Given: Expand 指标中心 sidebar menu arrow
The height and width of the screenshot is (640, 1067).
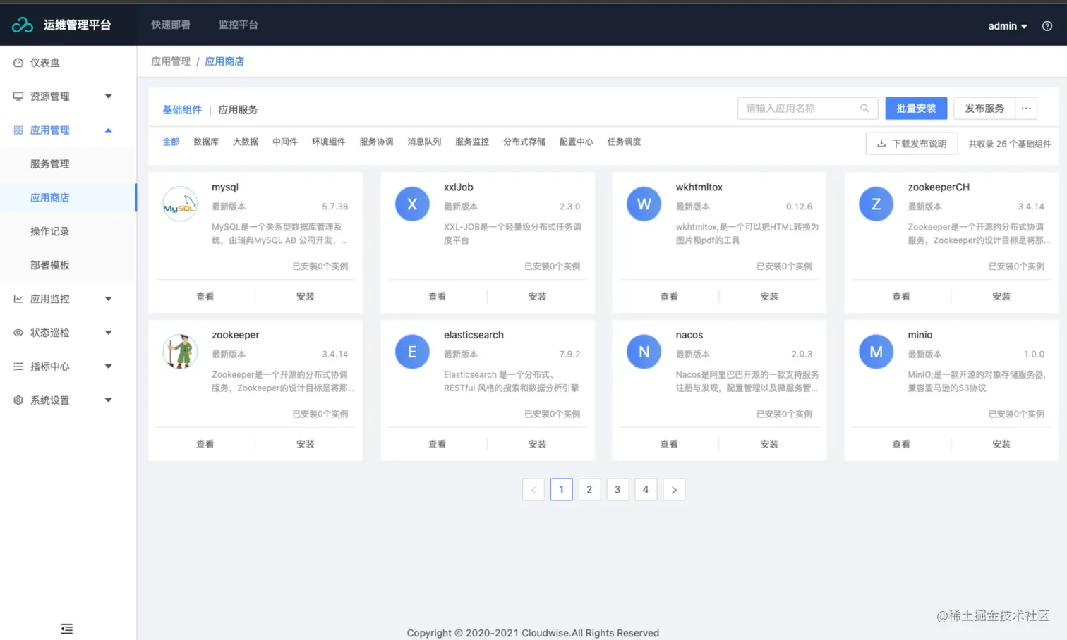Looking at the screenshot, I should 109,367.
